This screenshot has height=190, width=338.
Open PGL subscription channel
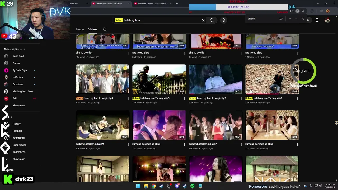pyautogui.click(x=15, y=98)
